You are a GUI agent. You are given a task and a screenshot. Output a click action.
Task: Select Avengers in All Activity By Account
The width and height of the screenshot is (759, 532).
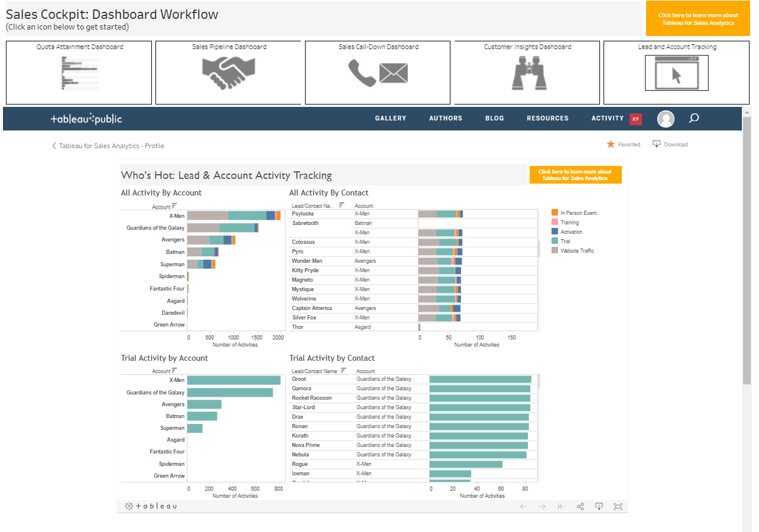tap(173, 240)
